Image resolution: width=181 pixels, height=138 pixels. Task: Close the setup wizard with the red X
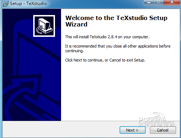coord(172,3)
